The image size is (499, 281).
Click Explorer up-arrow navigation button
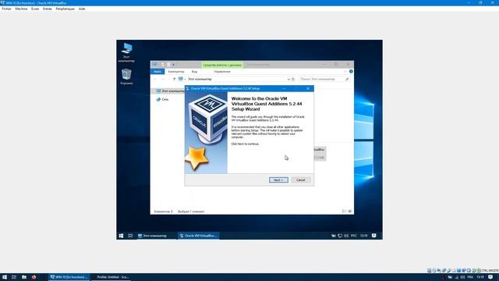point(174,79)
